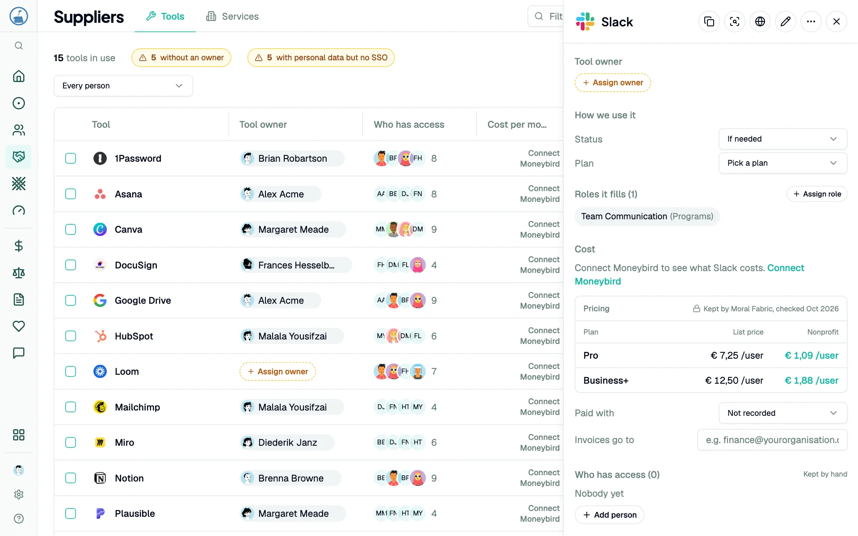Select the DocuSign row checkbox
Screen dimensions: 858x536
coord(71,265)
